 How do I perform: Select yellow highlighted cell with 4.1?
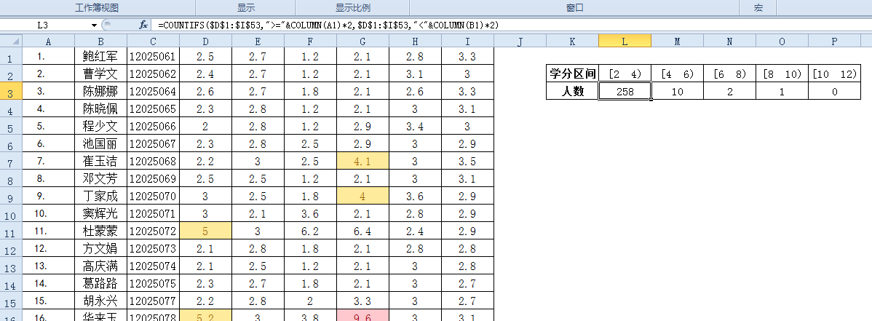[362, 161]
